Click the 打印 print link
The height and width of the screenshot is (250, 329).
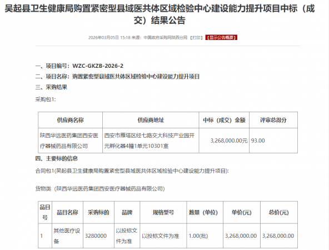click(x=196, y=38)
